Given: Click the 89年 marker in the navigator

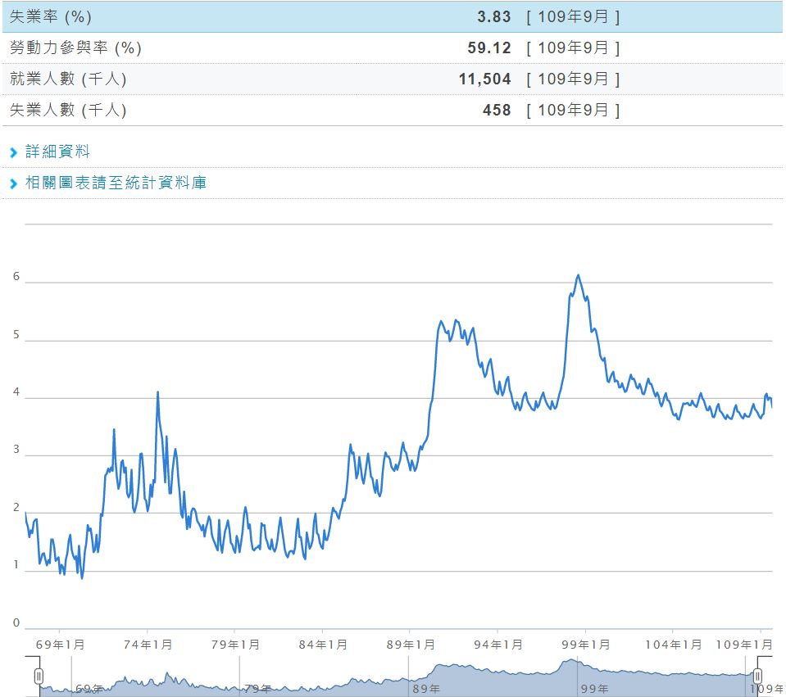Looking at the screenshot, I should coord(425,690).
